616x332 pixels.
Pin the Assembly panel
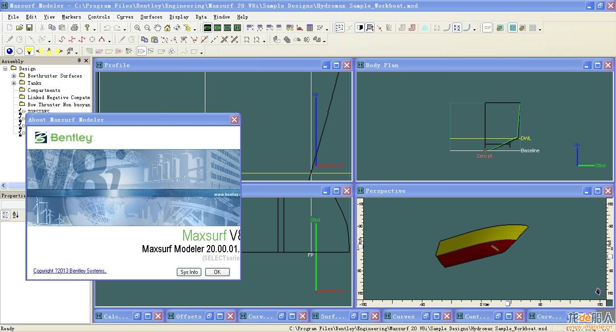point(79,61)
